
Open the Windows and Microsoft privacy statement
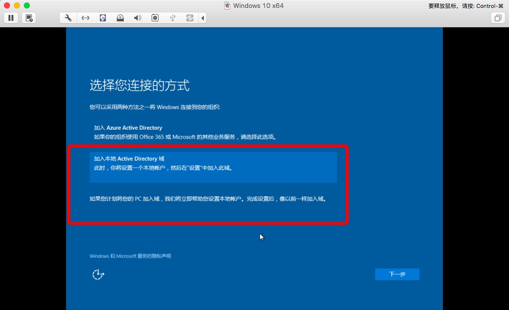tap(130, 256)
